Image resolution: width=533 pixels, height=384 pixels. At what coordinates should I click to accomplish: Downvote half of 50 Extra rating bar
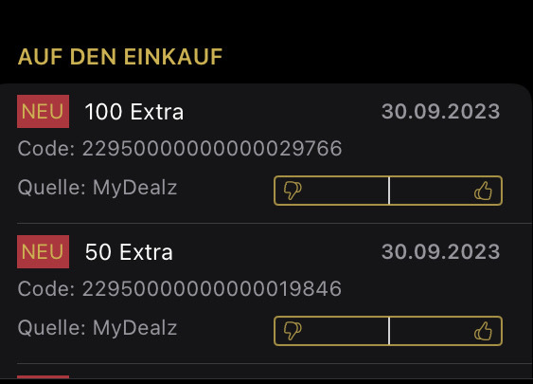[x=331, y=331]
